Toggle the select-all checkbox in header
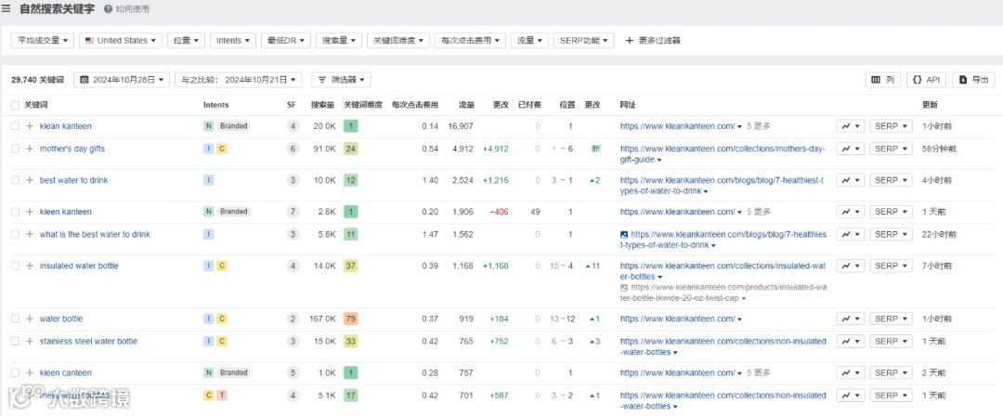This screenshot has width=1003, height=416. pyautogui.click(x=16, y=105)
